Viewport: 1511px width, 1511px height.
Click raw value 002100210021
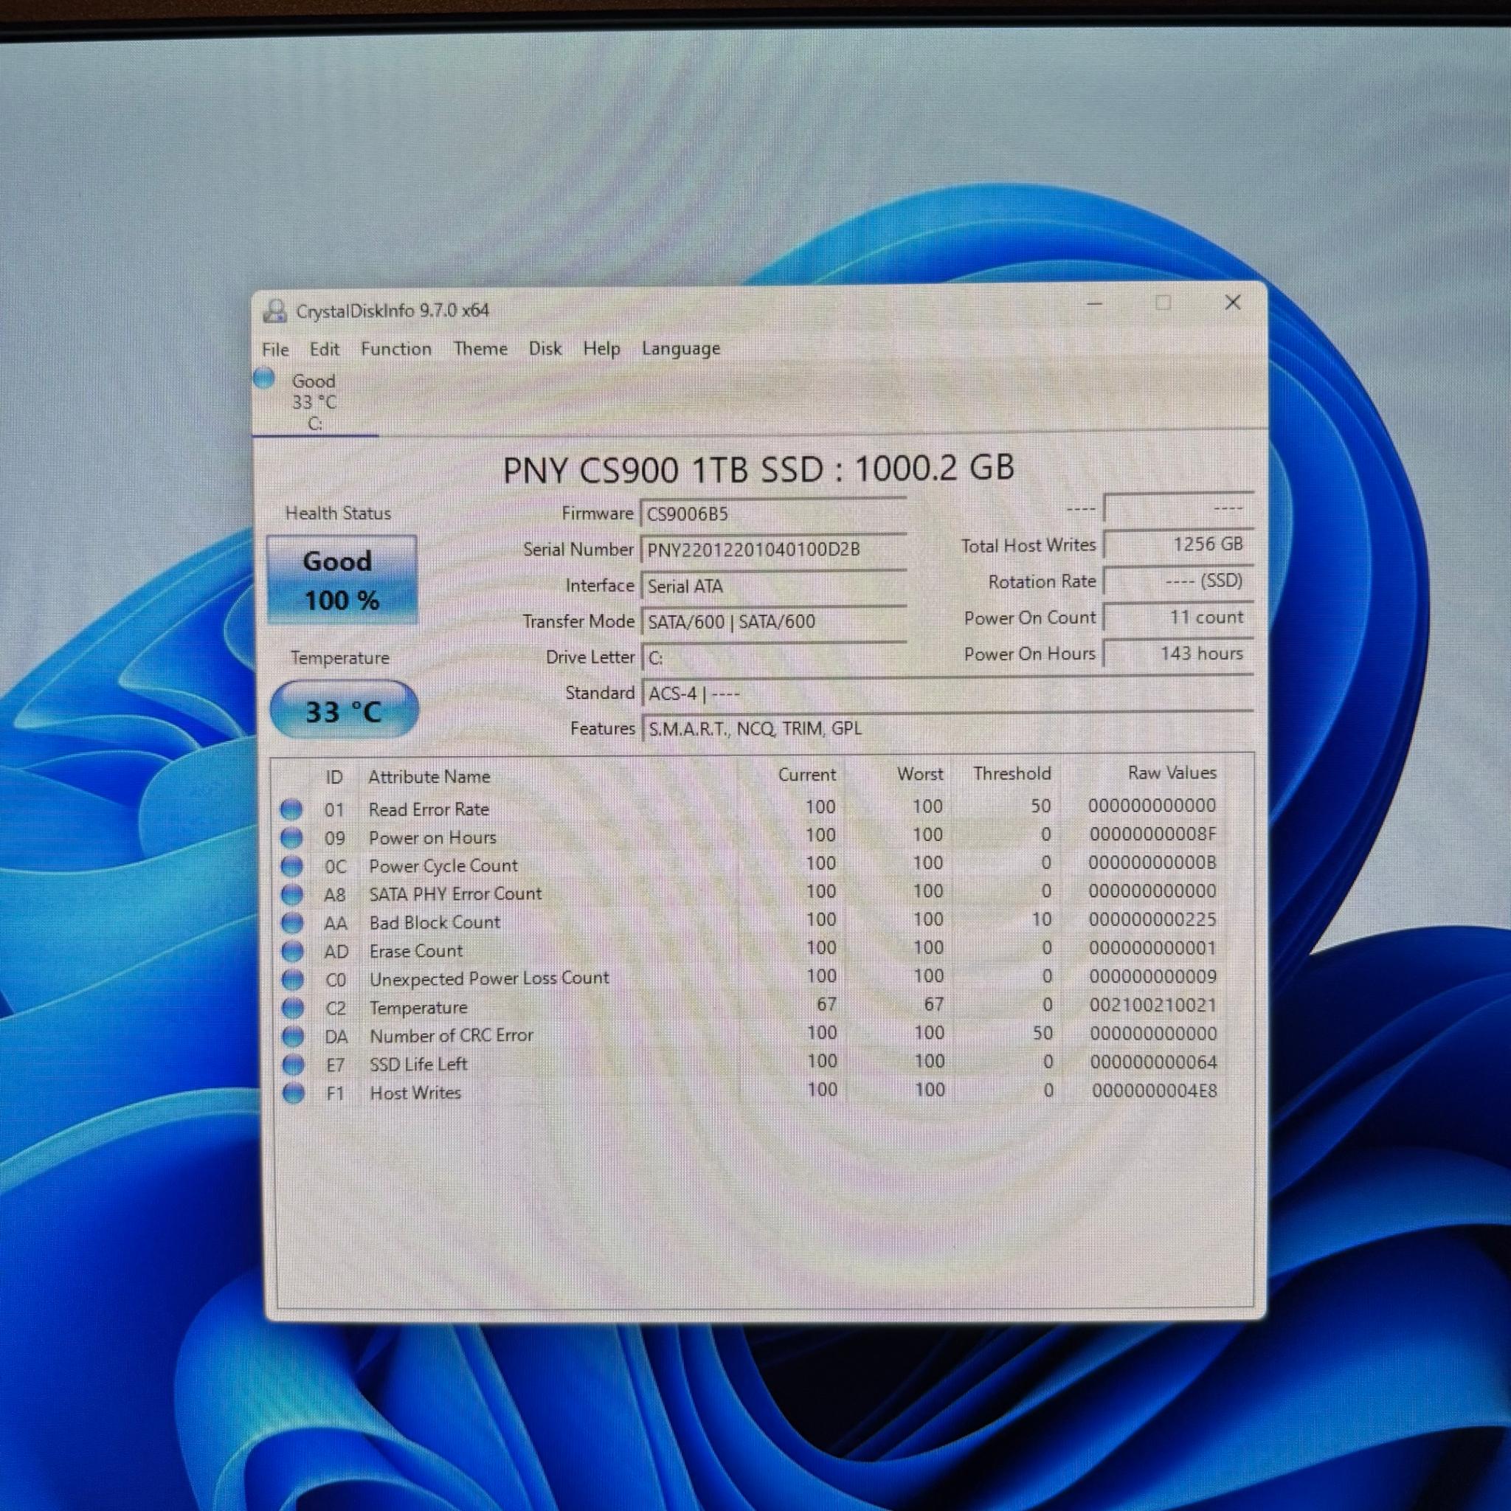click(x=1153, y=1005)
